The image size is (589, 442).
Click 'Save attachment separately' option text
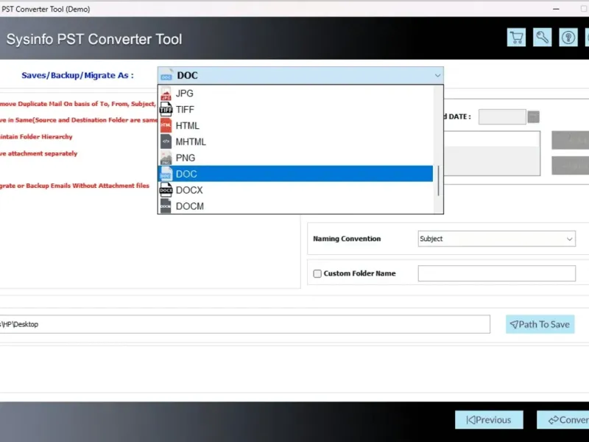click(38, 153)
